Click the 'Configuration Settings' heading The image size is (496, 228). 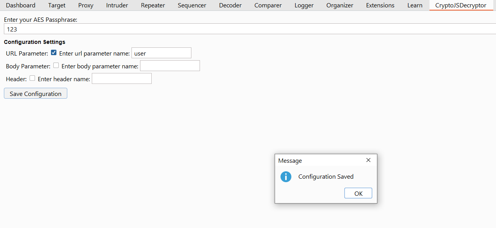35,42
